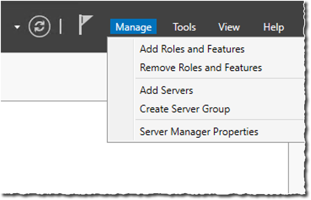Show pending alerts via the flag icon
This screenshot has width=311, height=200.
click(x=85, y=25)
